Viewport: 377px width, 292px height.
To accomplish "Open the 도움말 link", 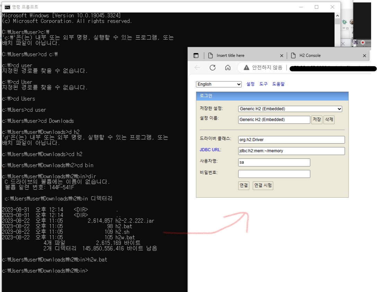I will coord(278,84).
